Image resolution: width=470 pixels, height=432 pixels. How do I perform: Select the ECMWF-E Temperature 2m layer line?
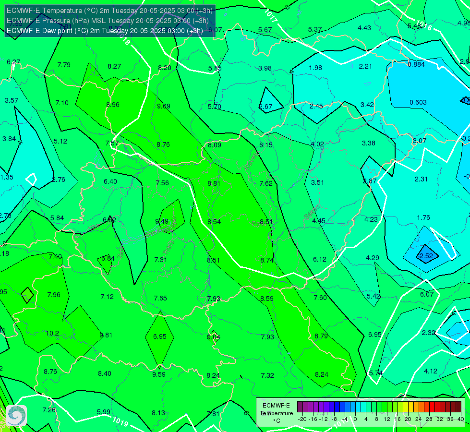(x=109, y=11)
